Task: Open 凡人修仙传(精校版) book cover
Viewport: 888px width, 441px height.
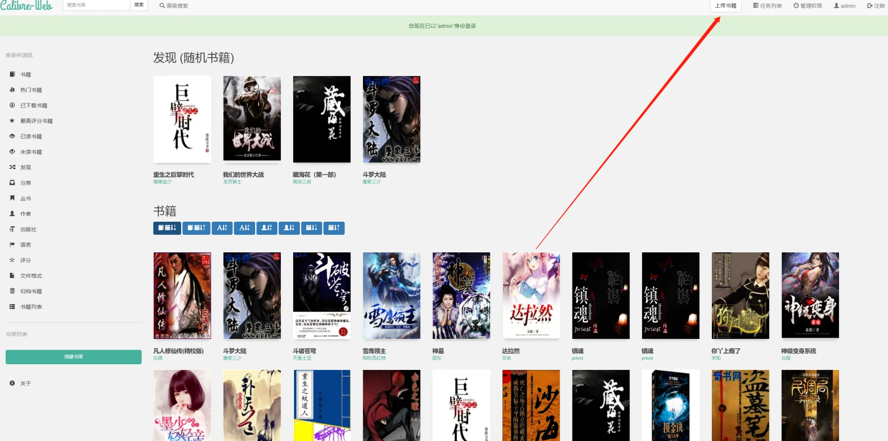Action: (182, 296)
